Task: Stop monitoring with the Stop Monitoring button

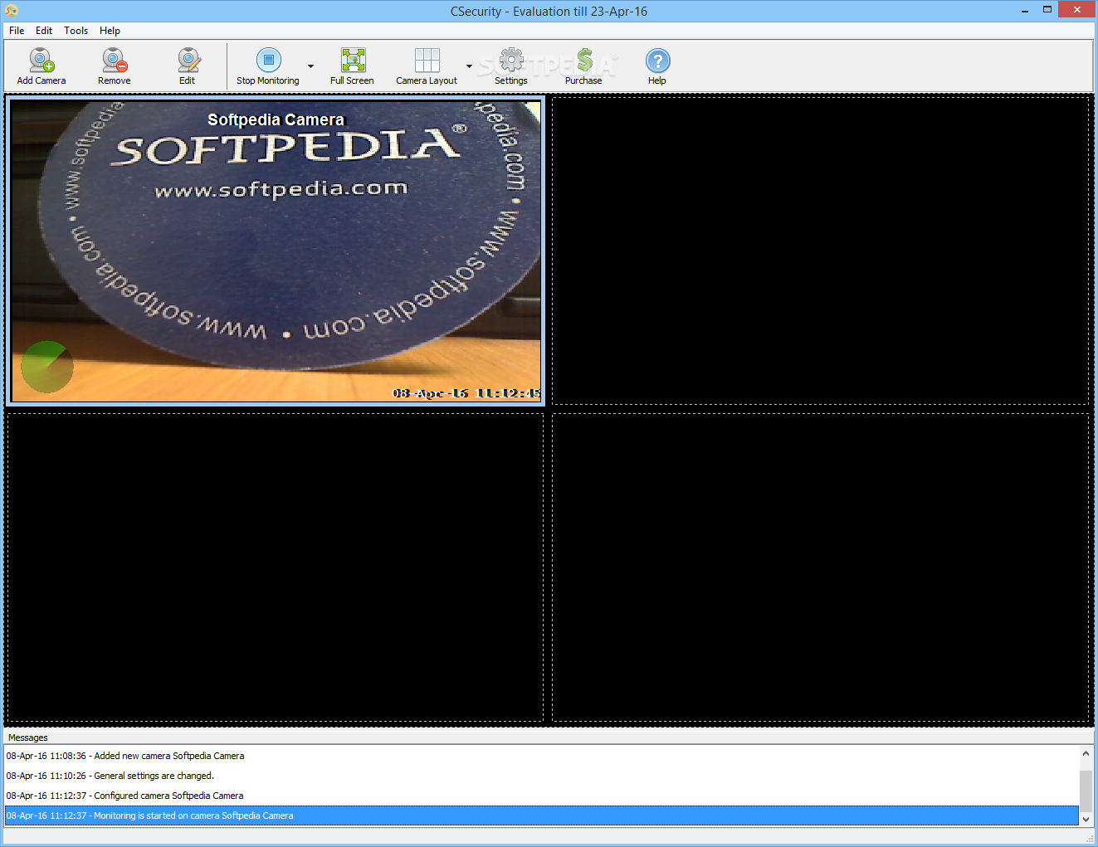Action: pos(268,66)
